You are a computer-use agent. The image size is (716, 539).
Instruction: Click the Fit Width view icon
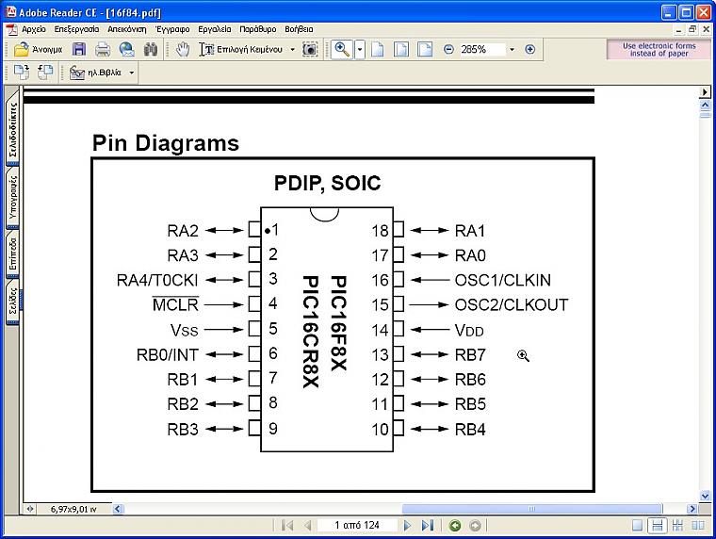coord(425,49)
